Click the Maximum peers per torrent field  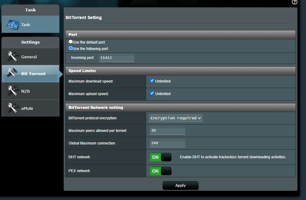click(x=167, y=131)
